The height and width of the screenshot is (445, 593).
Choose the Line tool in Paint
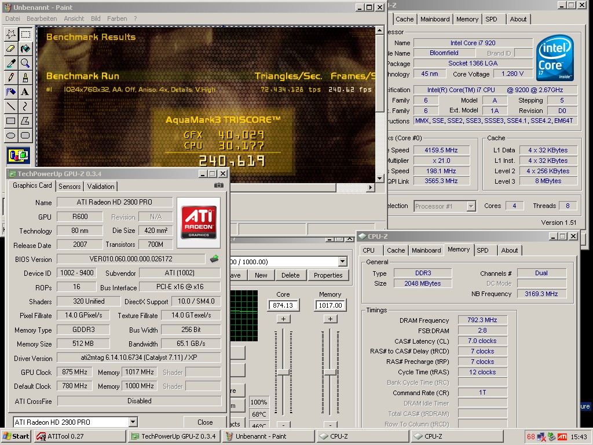(x=11, y=107)
